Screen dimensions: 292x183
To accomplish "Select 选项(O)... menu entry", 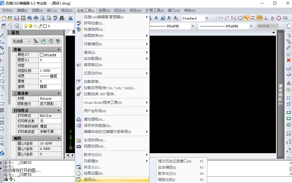I will click(x=91, y=180).
